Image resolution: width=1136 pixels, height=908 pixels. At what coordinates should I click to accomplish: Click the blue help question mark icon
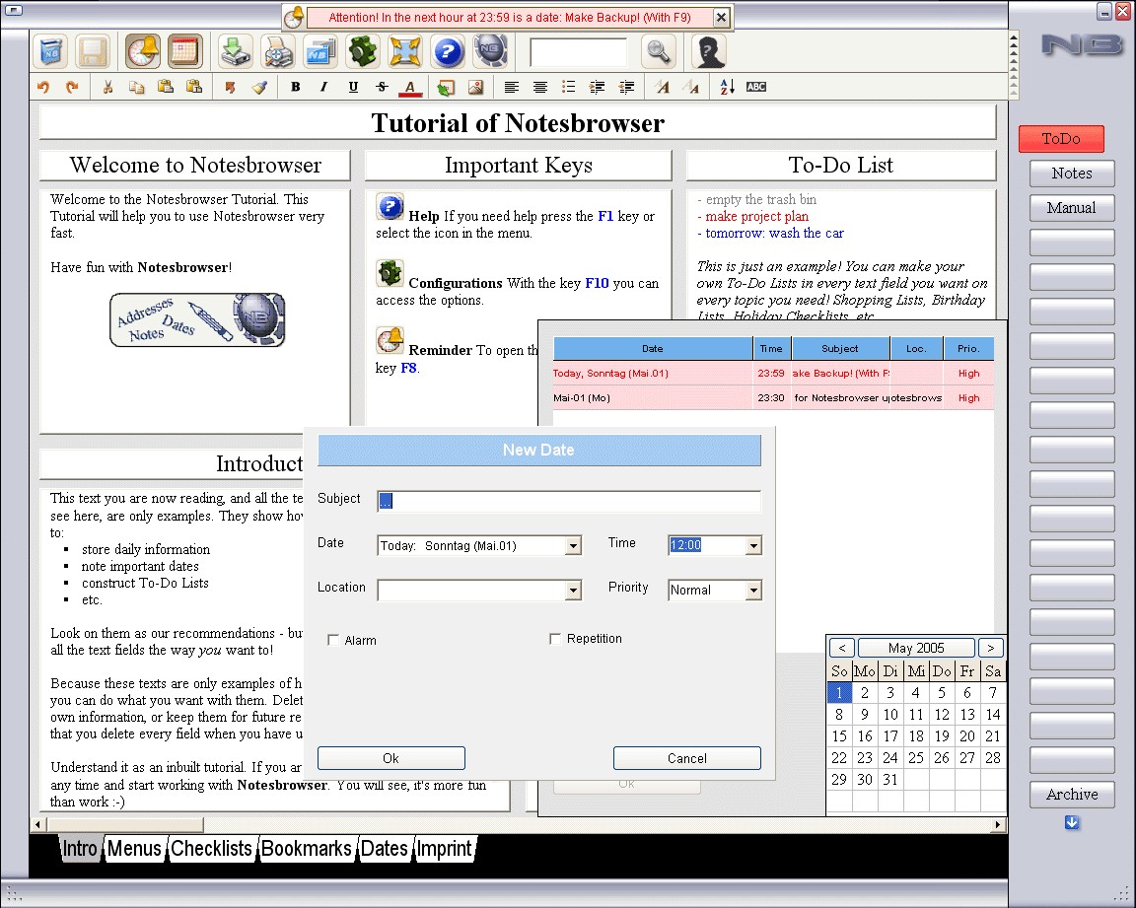point(448,51)
